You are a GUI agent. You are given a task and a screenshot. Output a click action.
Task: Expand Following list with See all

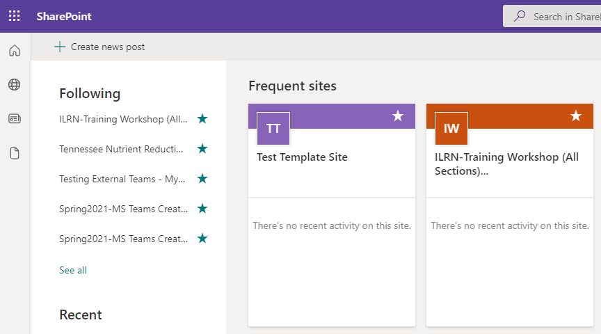tap(73, 270)
